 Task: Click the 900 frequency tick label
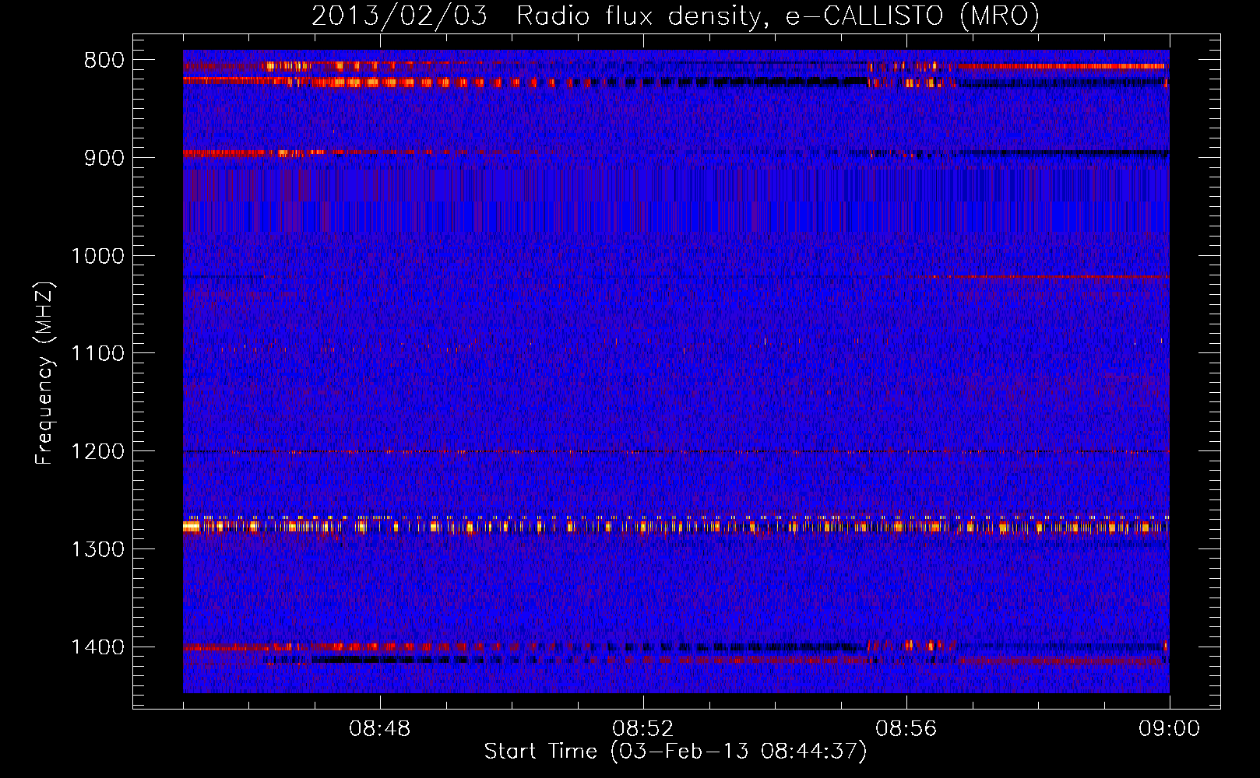(x=104, y=158)
